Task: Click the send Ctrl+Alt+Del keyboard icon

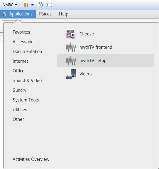Action: (x=40, y=5)
